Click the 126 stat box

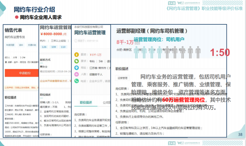(x=44, y=47)
